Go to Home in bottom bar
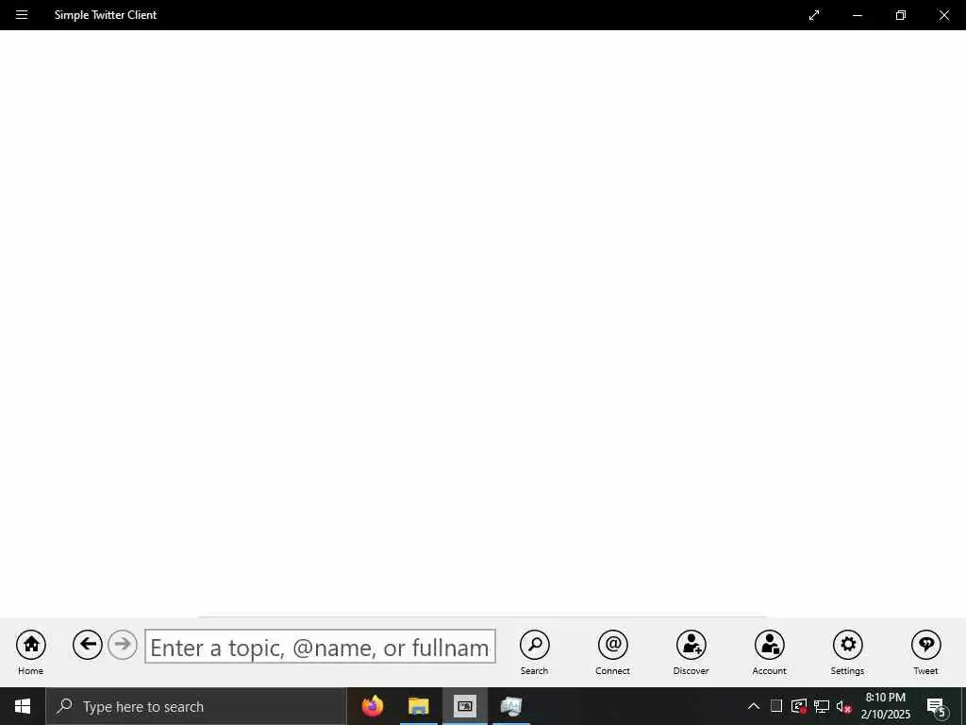Viewport: 966px width, 725px height. point(31,652)
